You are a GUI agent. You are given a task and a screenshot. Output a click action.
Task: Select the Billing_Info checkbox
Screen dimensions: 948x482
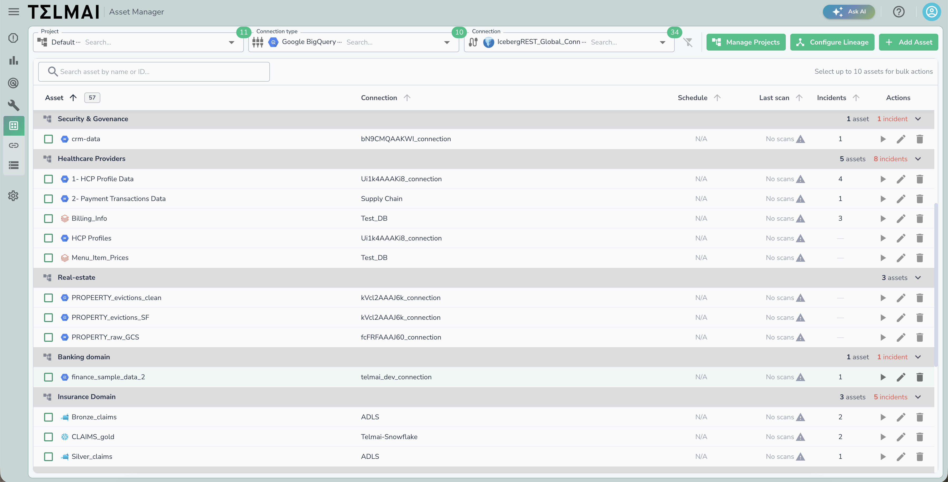(x=48, y=219)
